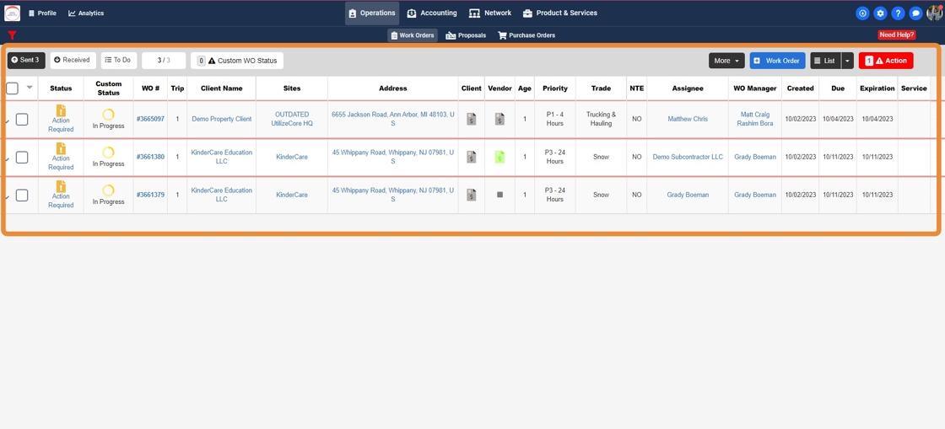Click Action Required icon for WO #3665097
Image resolution: width=945 pixels, height=429 pixels.
61,110
